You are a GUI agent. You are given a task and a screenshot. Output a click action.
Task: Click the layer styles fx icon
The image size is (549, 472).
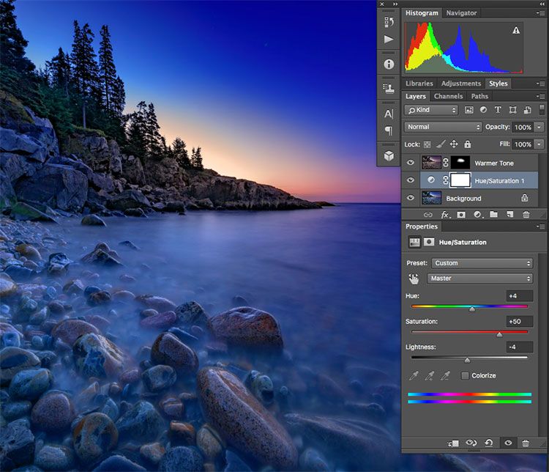[445, 215]
